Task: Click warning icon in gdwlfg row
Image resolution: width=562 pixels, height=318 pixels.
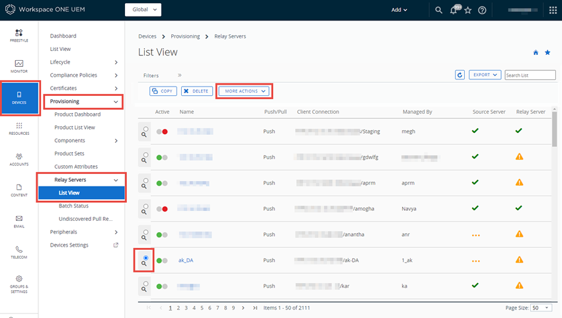Action: (519, 157)
